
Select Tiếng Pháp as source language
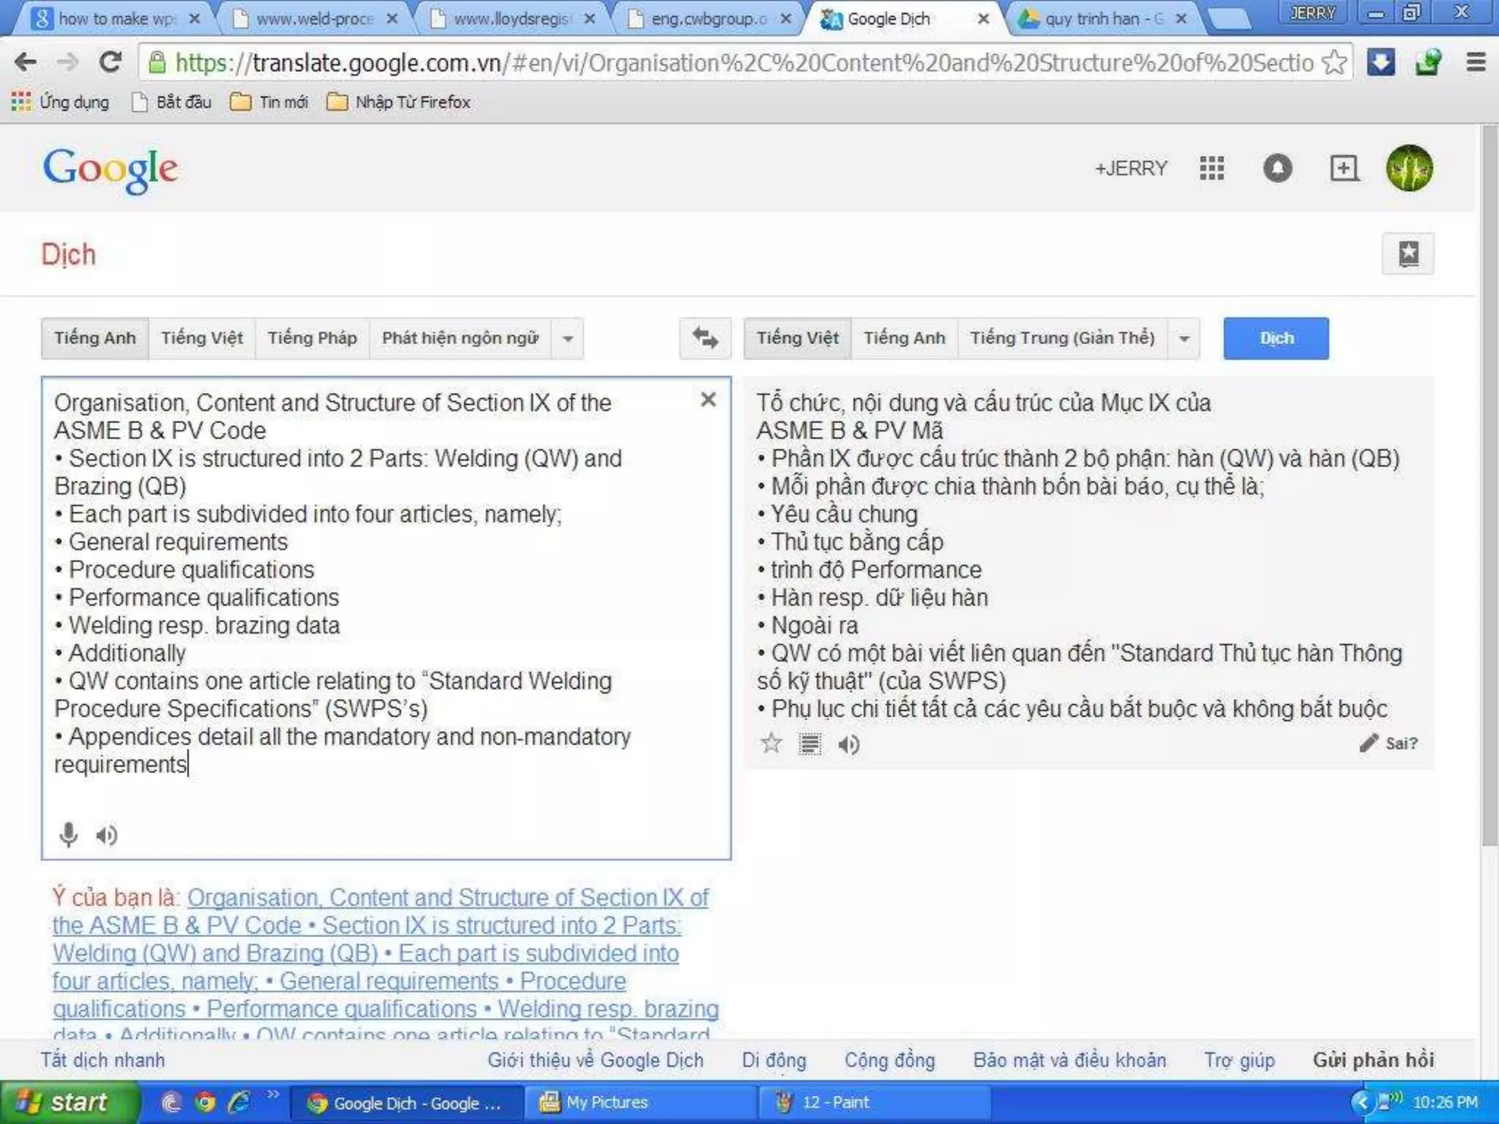tap(312, 338)
